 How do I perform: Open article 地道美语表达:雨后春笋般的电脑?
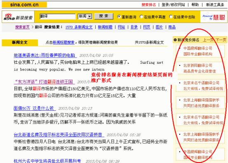pos(45,55)
